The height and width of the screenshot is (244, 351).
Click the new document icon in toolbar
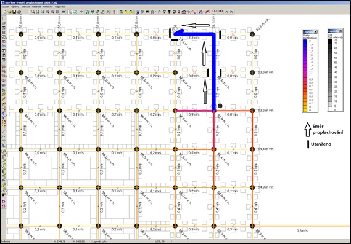point(5,12)
